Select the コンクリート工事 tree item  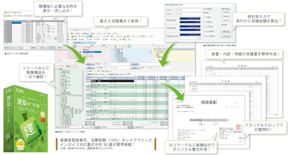tap(66, 78)
